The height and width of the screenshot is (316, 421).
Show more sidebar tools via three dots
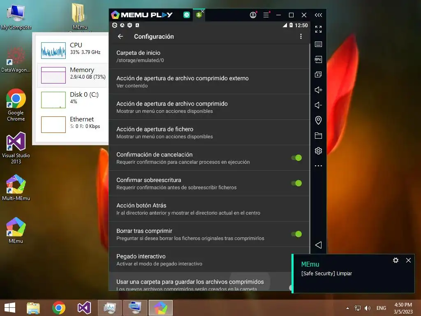(318, 166)
